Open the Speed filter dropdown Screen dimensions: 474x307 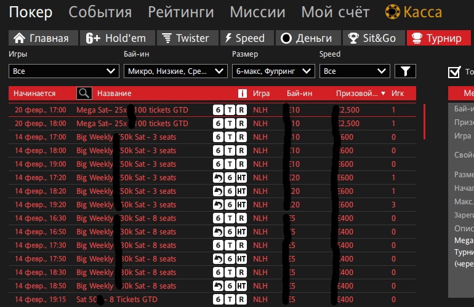(355, 71)
